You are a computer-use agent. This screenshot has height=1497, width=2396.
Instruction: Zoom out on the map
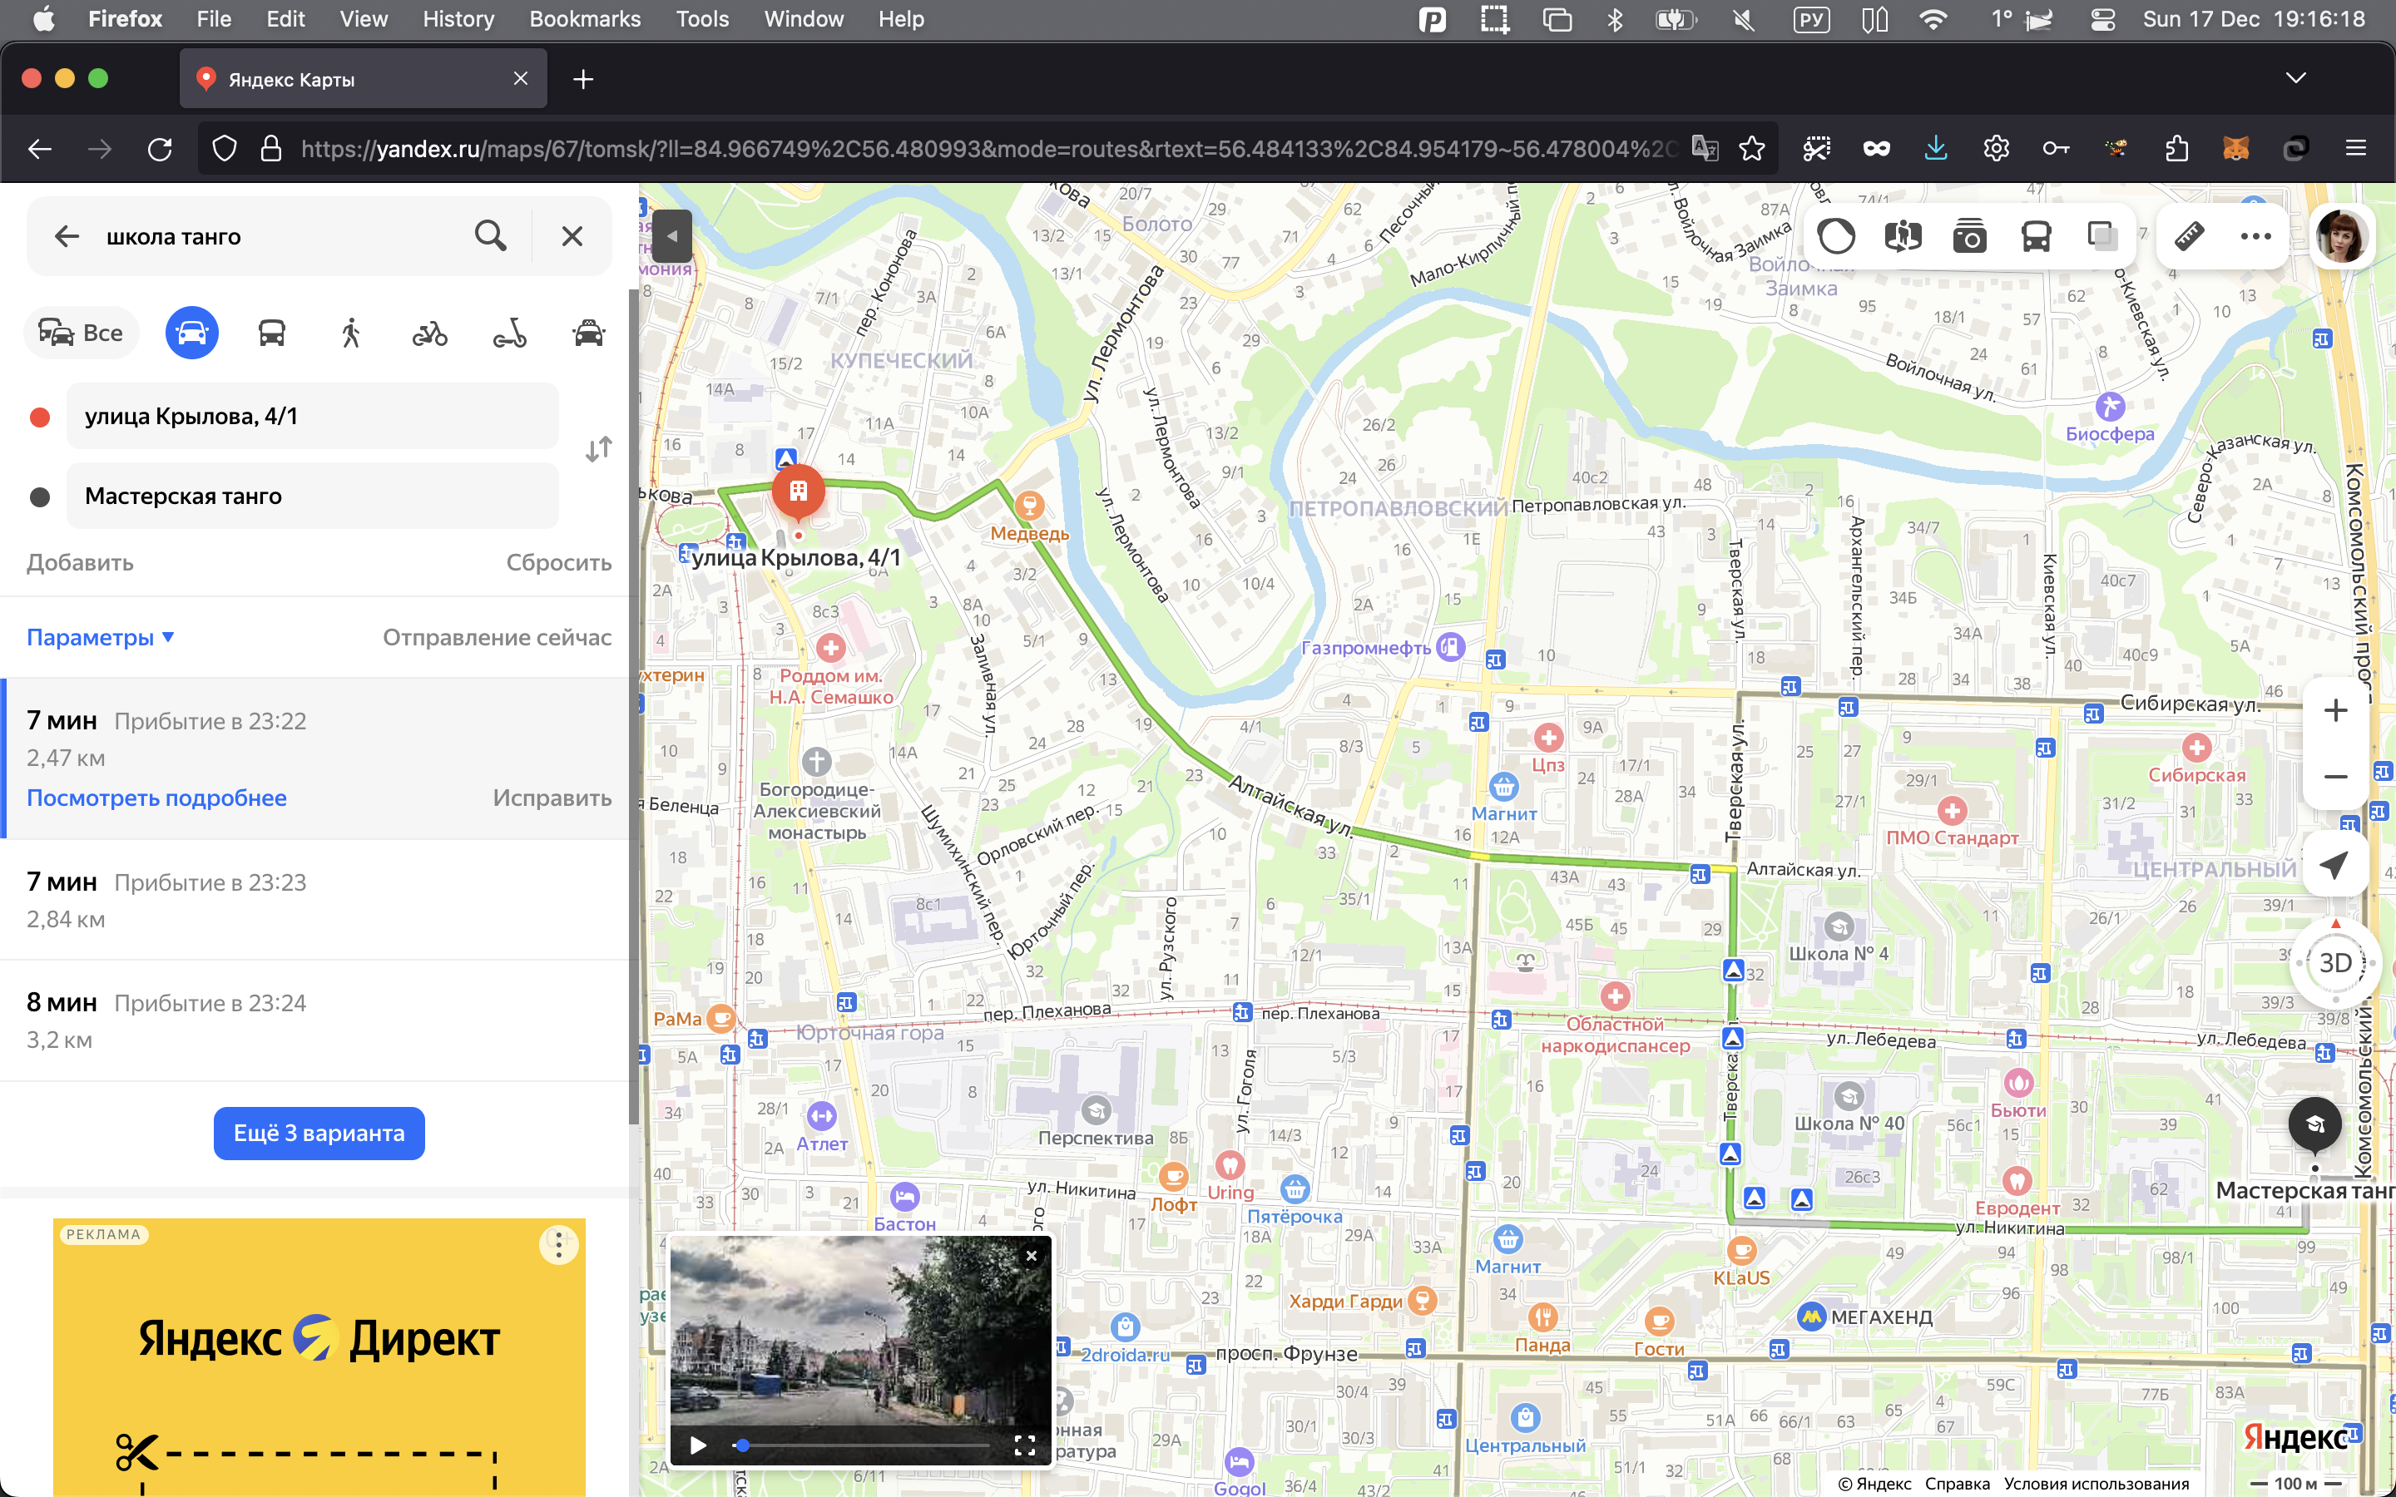(2335, 776)
